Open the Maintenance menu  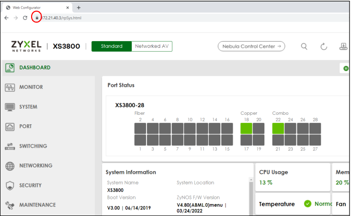[37, 205]
